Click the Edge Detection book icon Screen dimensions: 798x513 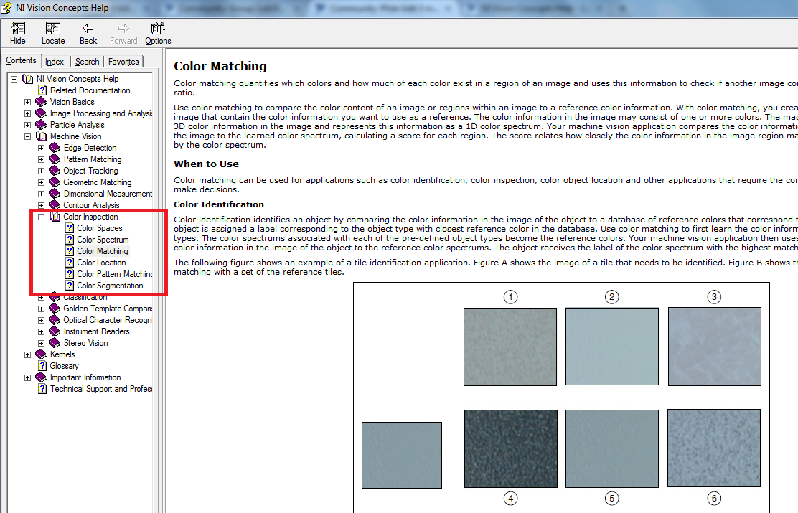(x=55, y=148)
